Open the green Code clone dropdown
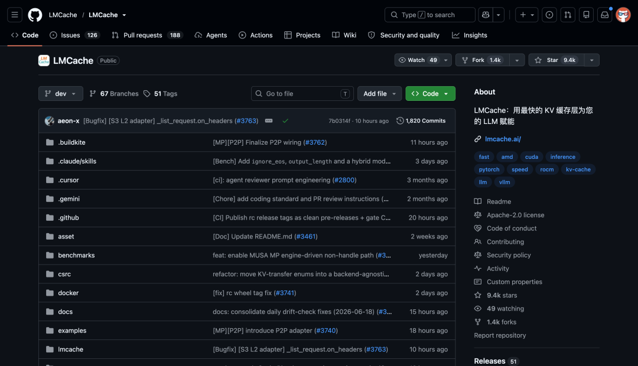This screenshot has height=366, width=638. (x=431, y=93)
